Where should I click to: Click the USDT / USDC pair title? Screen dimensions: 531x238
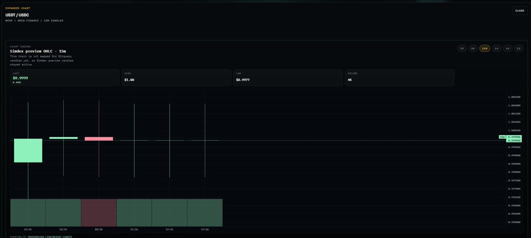[x=17, y=15]
